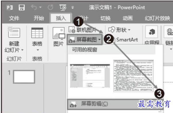173x113 pixels.
Task: Select the PowerPoint window thumbnail under 可用的视窗
Action: point(90,76)
